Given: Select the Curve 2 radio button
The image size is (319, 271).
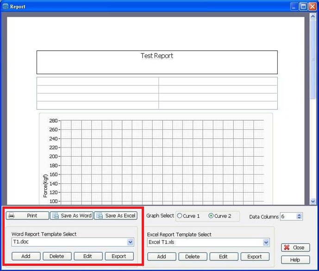Looking at the screenshot, I should (x=211, y=216).
